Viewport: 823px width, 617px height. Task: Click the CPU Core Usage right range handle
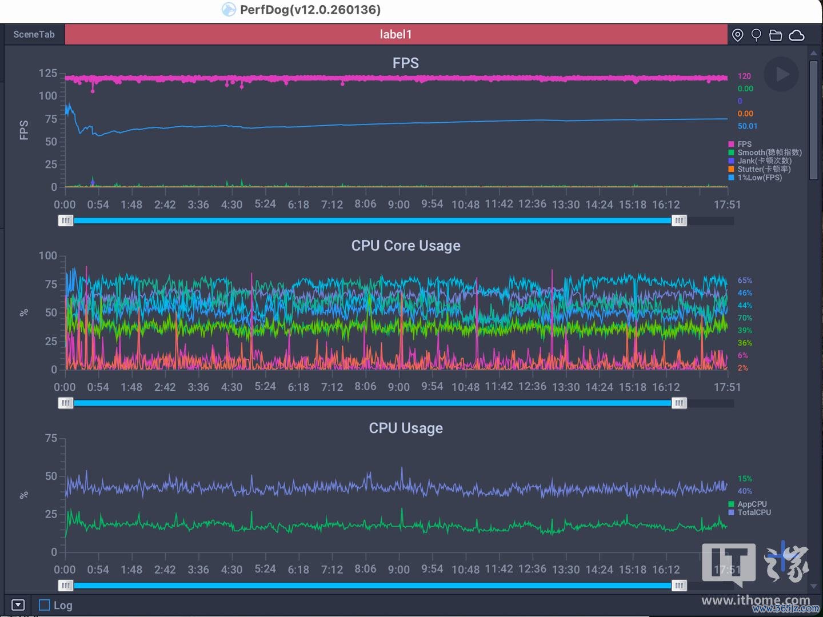click(x=679, y=403)
